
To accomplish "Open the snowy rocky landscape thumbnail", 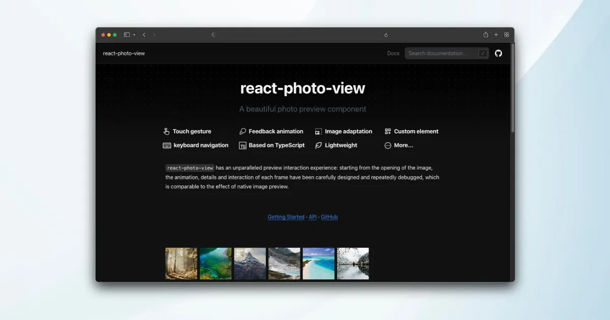I will [x=284, y=264].
